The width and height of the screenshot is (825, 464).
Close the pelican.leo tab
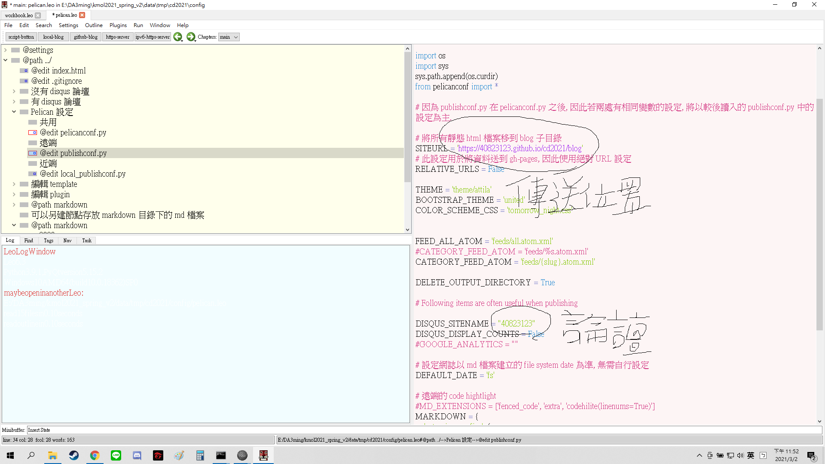pos(82,15)
